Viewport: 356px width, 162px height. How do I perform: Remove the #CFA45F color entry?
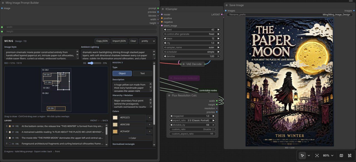pos(149,131)
